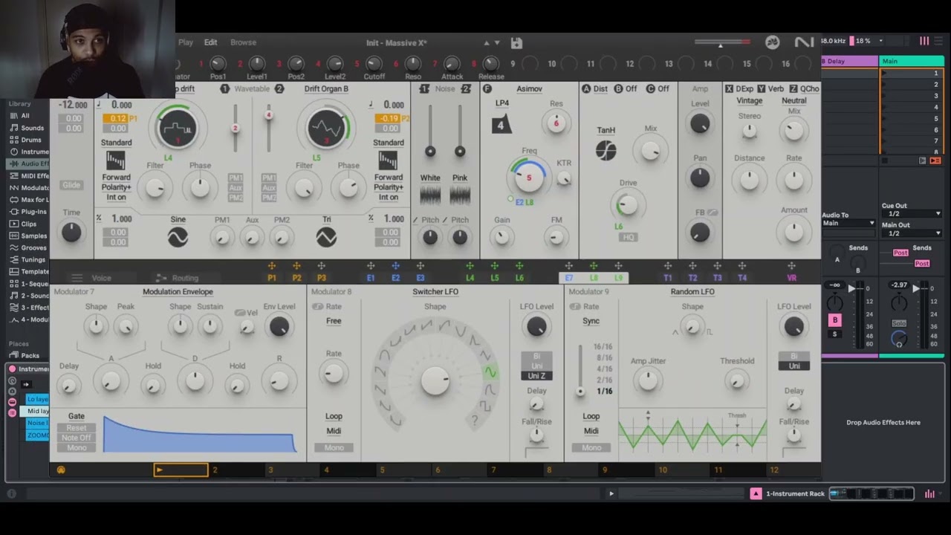Screen dimensions: 951x535
Task: Click the TanH distortion curve icon
Action: click(x=606, y=150)
